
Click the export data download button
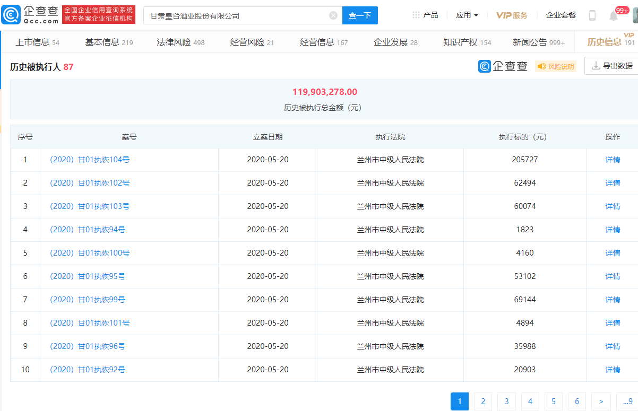(612, 66)
